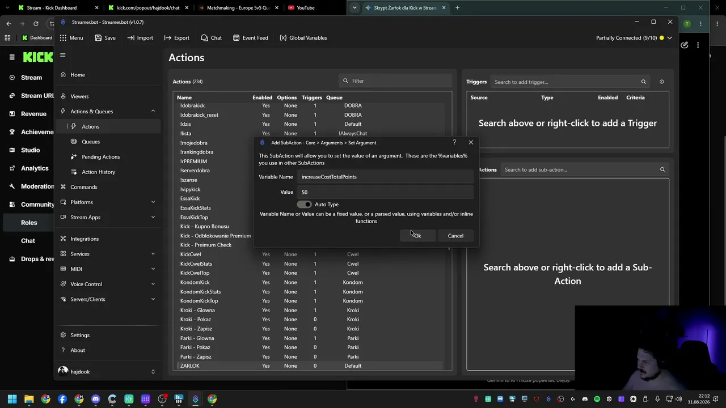Open Studio in the Kick sidebar

31,150
